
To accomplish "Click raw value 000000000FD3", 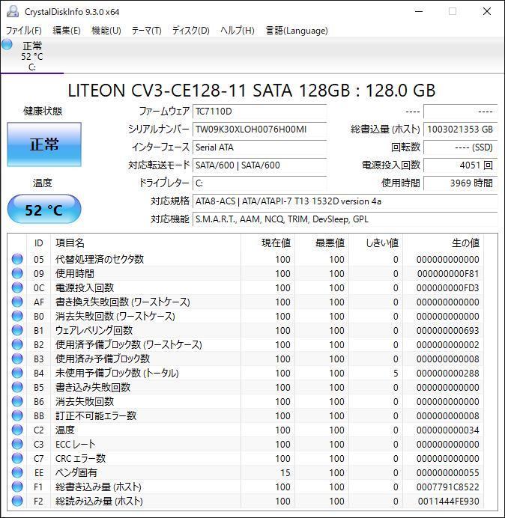I will 448,287.
